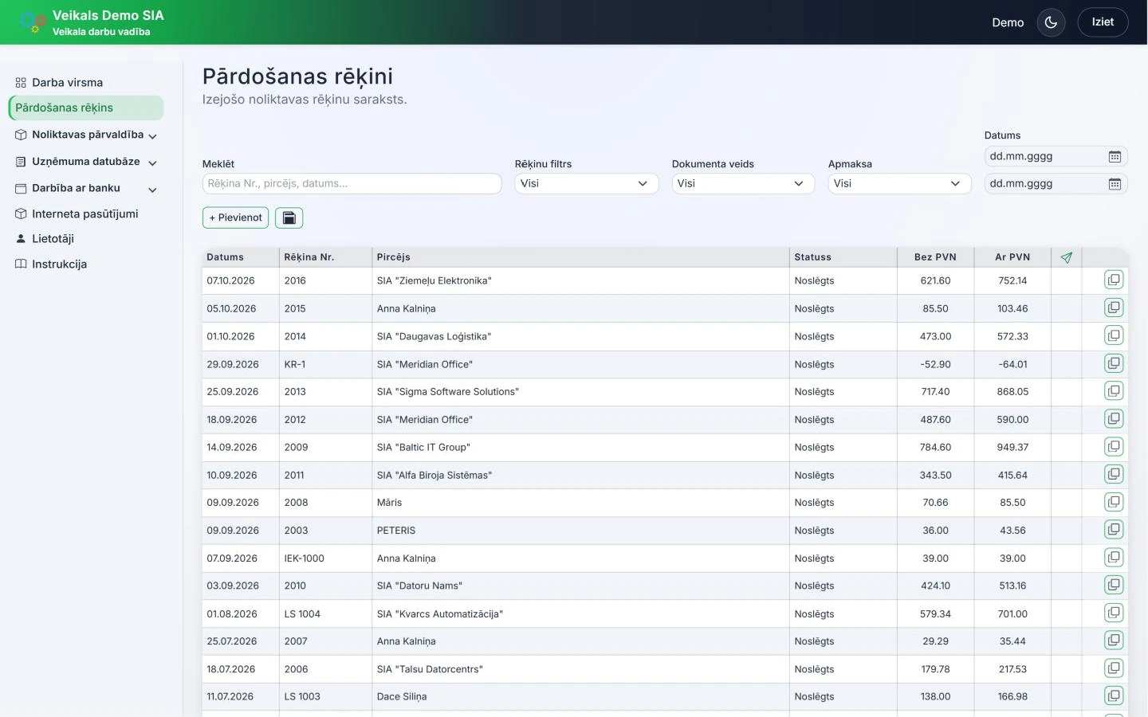Click the duplicate icon for invoice LS 1004
This screenshot has height=717, width=1148.
point(1114,613)
